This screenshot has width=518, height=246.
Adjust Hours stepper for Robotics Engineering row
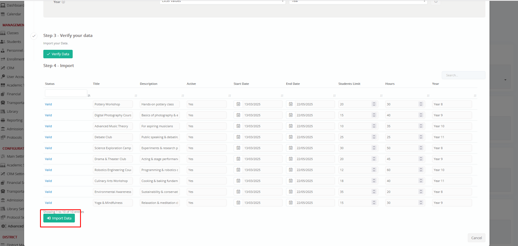[x=421, y=170]
